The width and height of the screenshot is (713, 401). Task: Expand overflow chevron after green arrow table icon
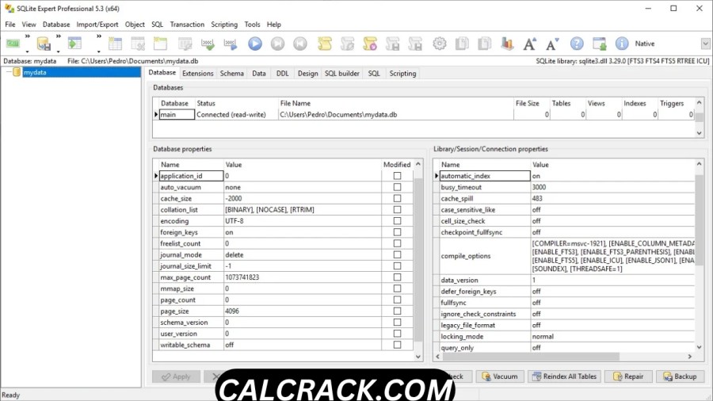coord(99,36)
